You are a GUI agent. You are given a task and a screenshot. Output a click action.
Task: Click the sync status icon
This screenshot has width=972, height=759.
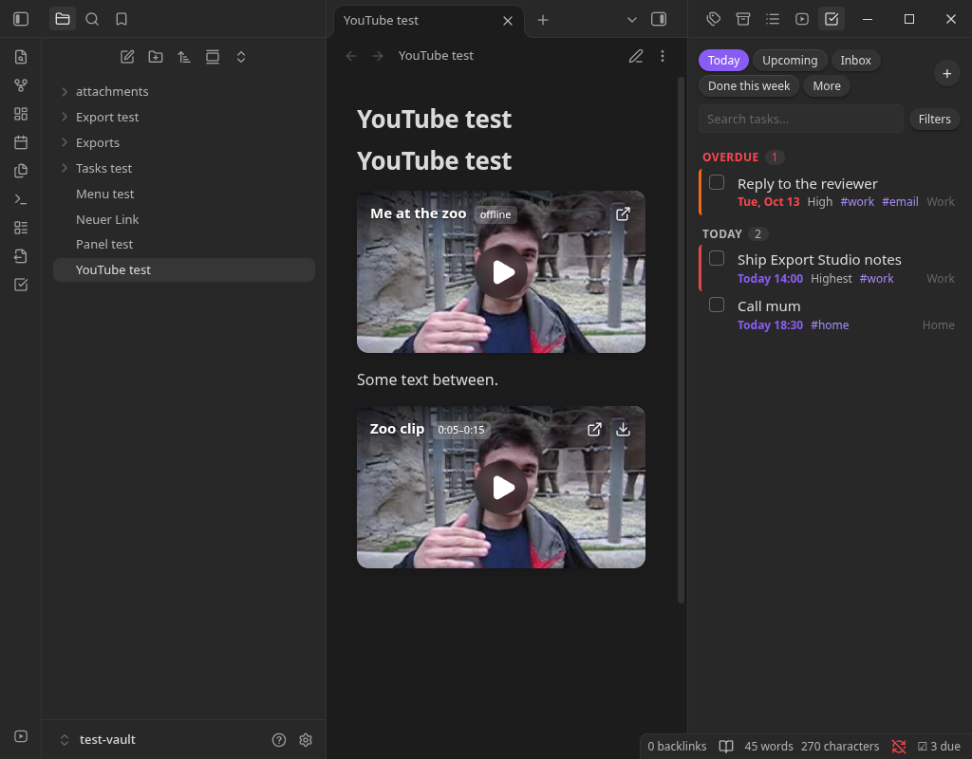pyautogui.click(x=899, y=747)
